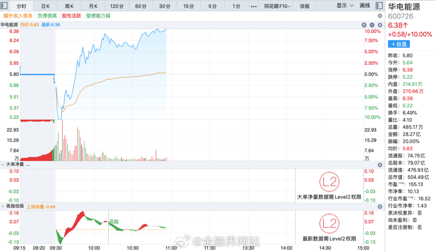Click 昨收 5.80 row
The height and width of the screenshot is (252, 435).
[400, 55]
